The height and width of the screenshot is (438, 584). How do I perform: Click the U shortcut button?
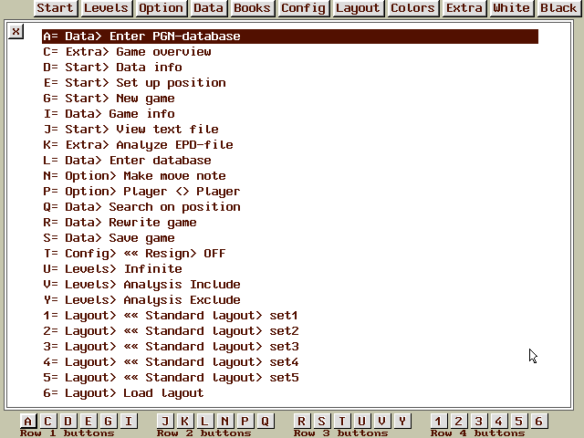[x=361, y=421]
